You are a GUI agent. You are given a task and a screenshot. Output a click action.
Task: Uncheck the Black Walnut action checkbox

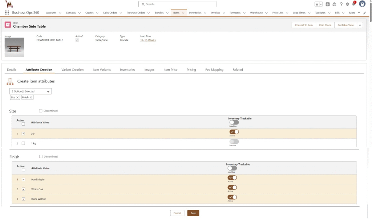tap(23, 199)
